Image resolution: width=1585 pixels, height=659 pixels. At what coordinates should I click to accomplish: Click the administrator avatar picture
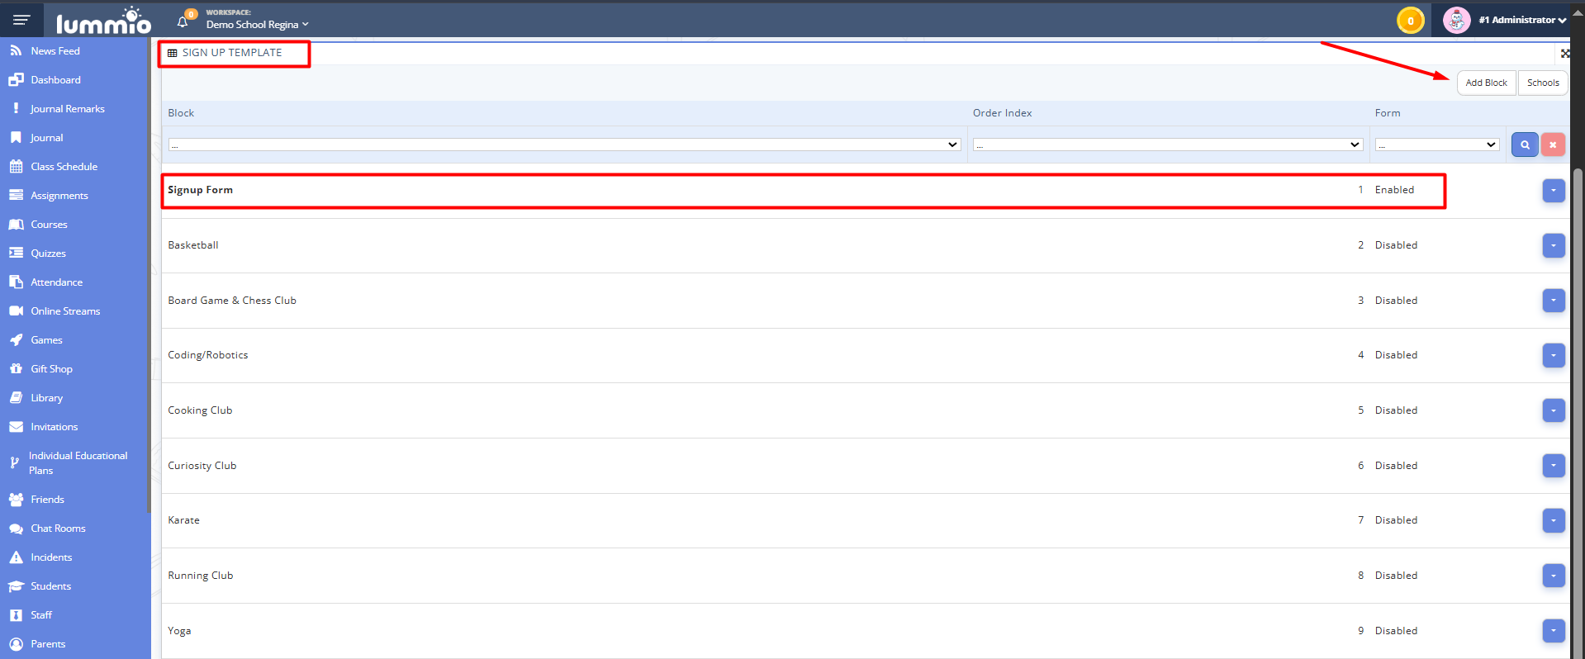click(x=1456, y=20)
